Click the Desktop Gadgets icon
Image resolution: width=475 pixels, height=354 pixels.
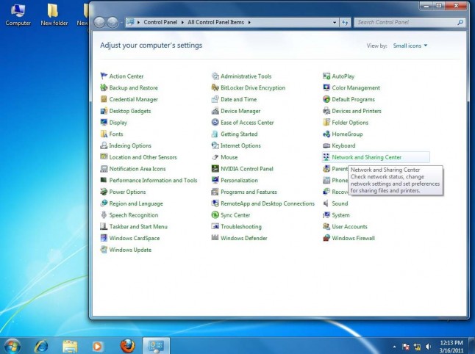(x=104, y=111)
